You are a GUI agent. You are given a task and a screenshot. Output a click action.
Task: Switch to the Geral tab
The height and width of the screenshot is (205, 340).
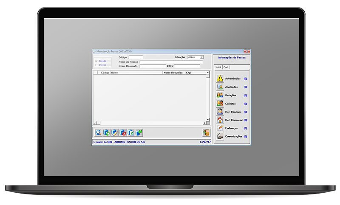[x=218, y=67]
